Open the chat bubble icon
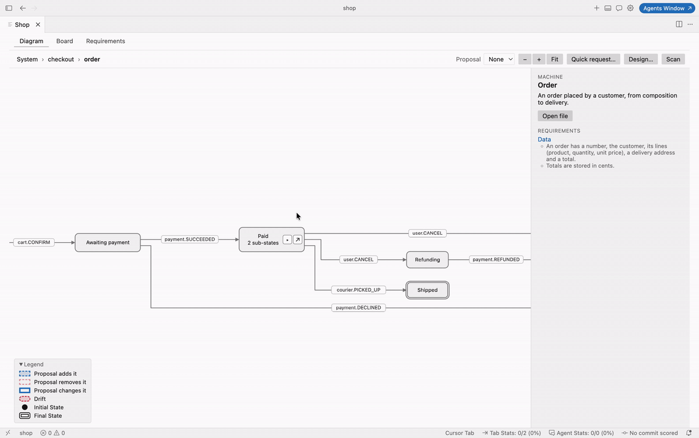The height and width of the screenshot is (438, 699). pos(619,8)
